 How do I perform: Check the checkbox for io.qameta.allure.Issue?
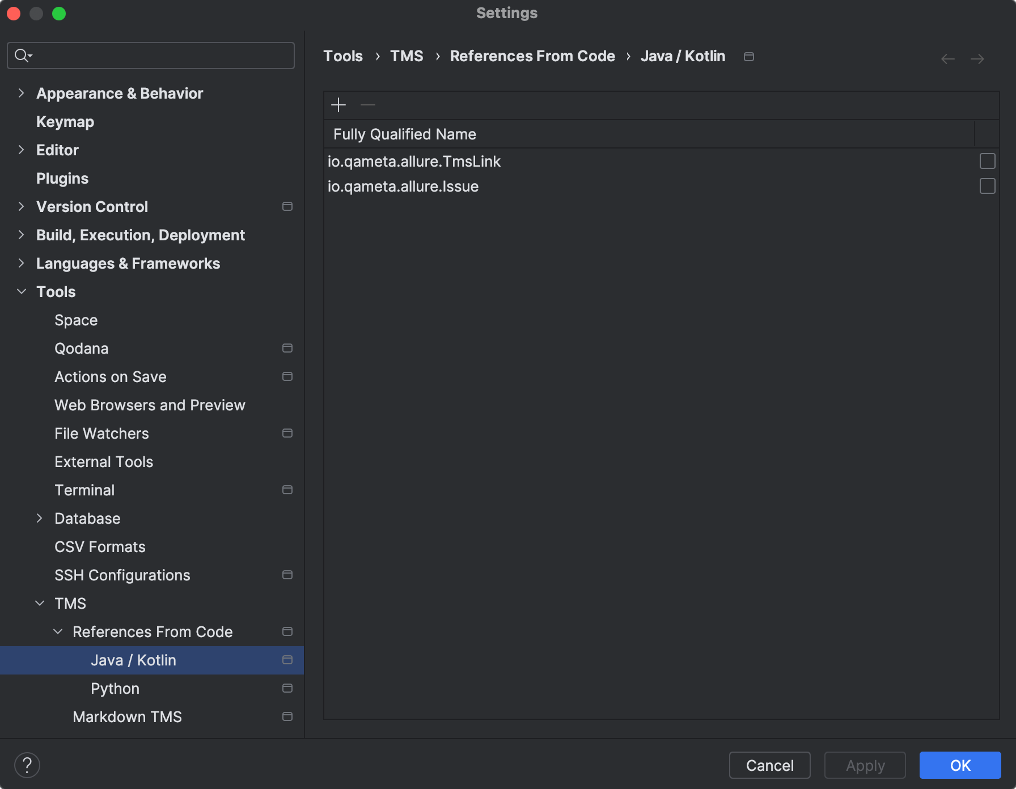pos(987,185)
